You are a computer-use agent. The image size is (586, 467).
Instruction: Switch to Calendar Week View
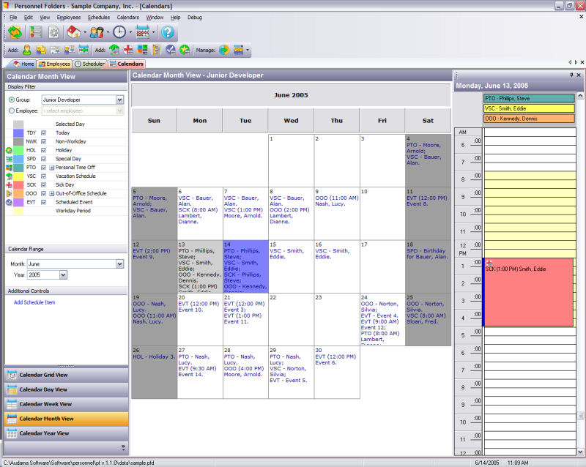click(x=45, y=404)
